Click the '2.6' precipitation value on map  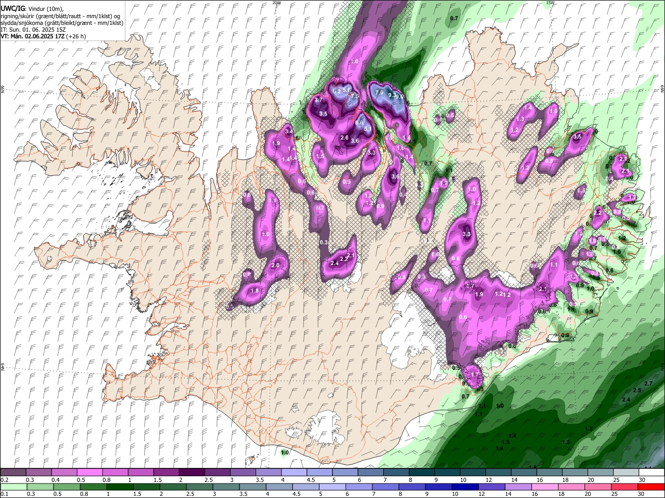[344, 137]
